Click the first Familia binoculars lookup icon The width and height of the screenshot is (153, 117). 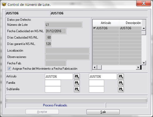tap(77, 83)
